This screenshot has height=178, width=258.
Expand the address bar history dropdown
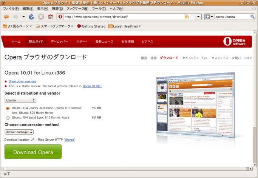199,17
